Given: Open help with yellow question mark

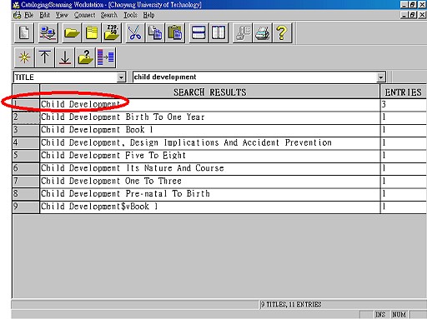Looking at the screenshot, I should pyautogui.click(x=282, y=33).
